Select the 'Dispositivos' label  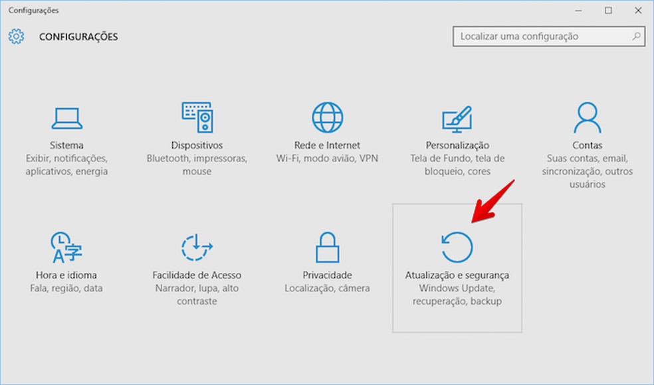click(197, 145)
